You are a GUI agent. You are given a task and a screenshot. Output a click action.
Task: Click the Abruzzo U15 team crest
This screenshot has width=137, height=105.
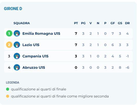pyautogui.click(x=17, y=67)
